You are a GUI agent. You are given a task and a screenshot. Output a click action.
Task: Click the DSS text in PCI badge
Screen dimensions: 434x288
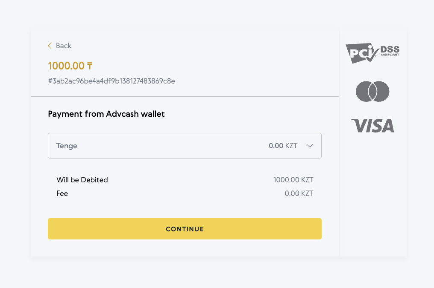click(x=390, y=49)
